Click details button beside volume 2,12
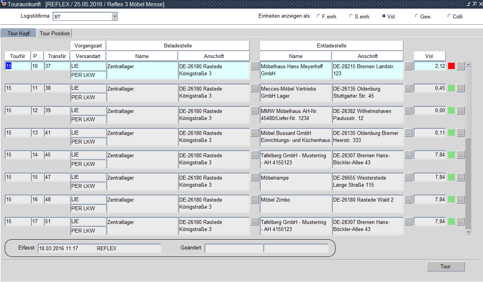Image resolution: width=483 pixels, height=282 pixels. 461,66
